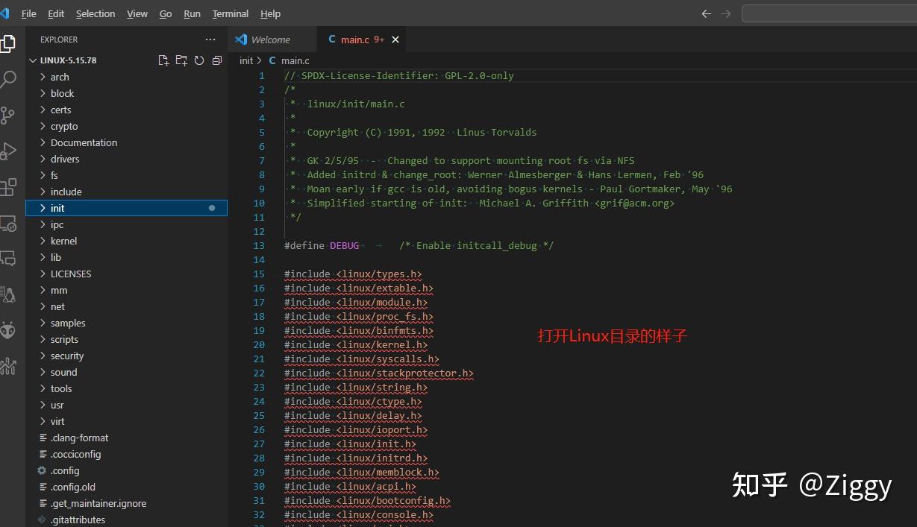This screenshot has width=917, height=527.
Task: Select init in the breadcrumb bar
Action: (246, 60)
